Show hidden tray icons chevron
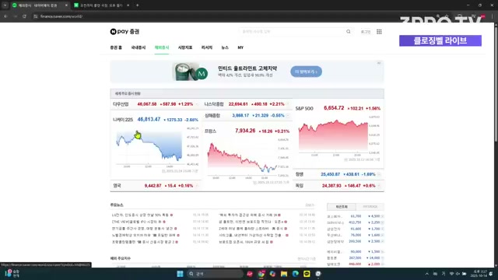Image resolution: width=498 pixels, height=280 pixels. pyautogui.click(x=427, y=274)
